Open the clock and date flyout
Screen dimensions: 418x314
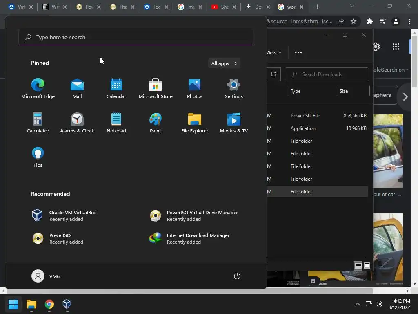click(x=399, y=304)
